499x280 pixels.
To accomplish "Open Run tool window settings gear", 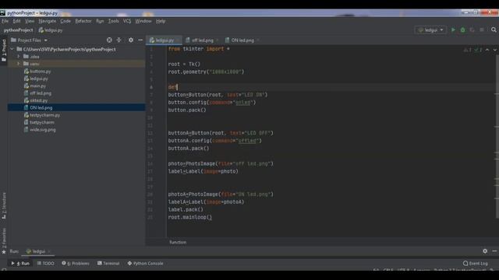I will pos(485,250).
